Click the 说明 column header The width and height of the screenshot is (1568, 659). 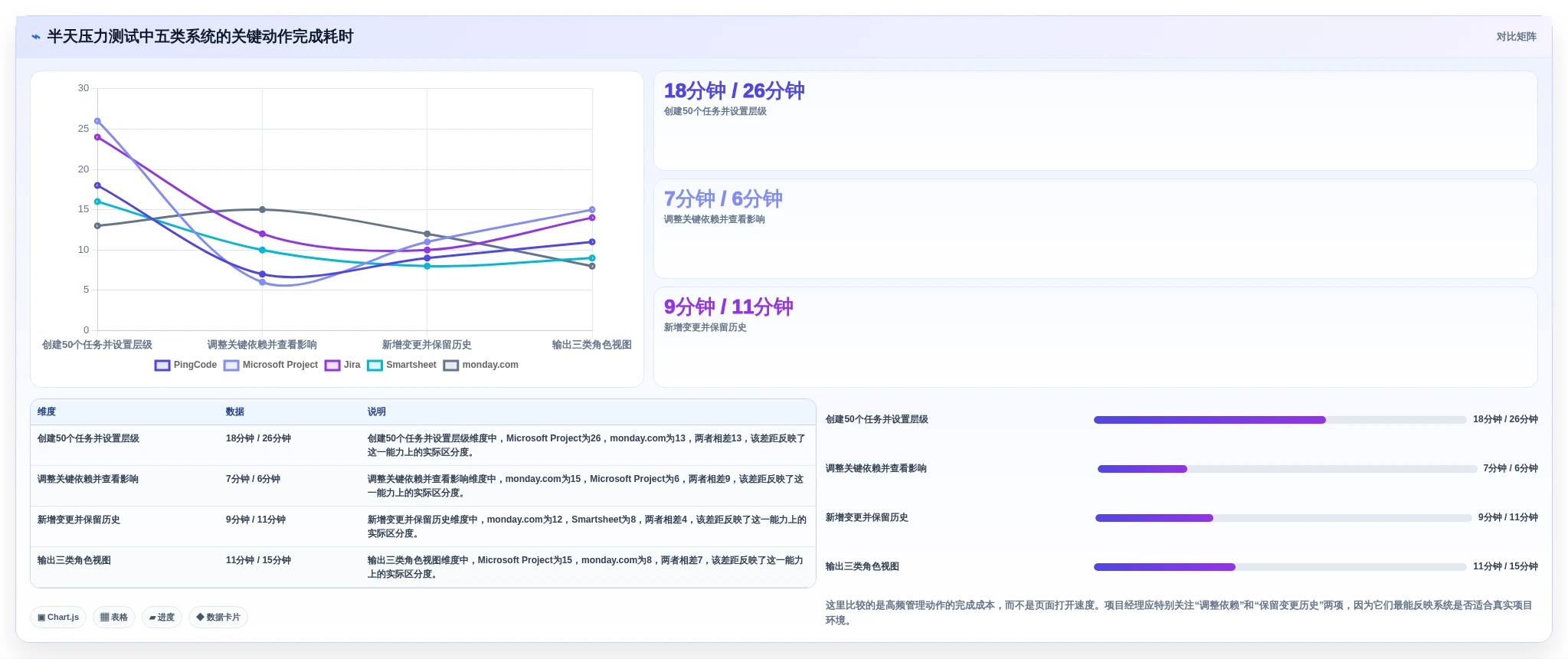(x=377, y=411)
